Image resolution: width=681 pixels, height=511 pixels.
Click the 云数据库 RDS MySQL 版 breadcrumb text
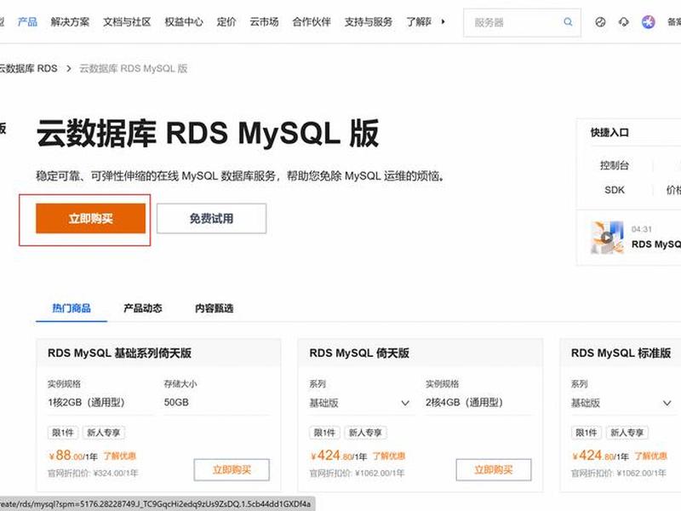point(133,68)
